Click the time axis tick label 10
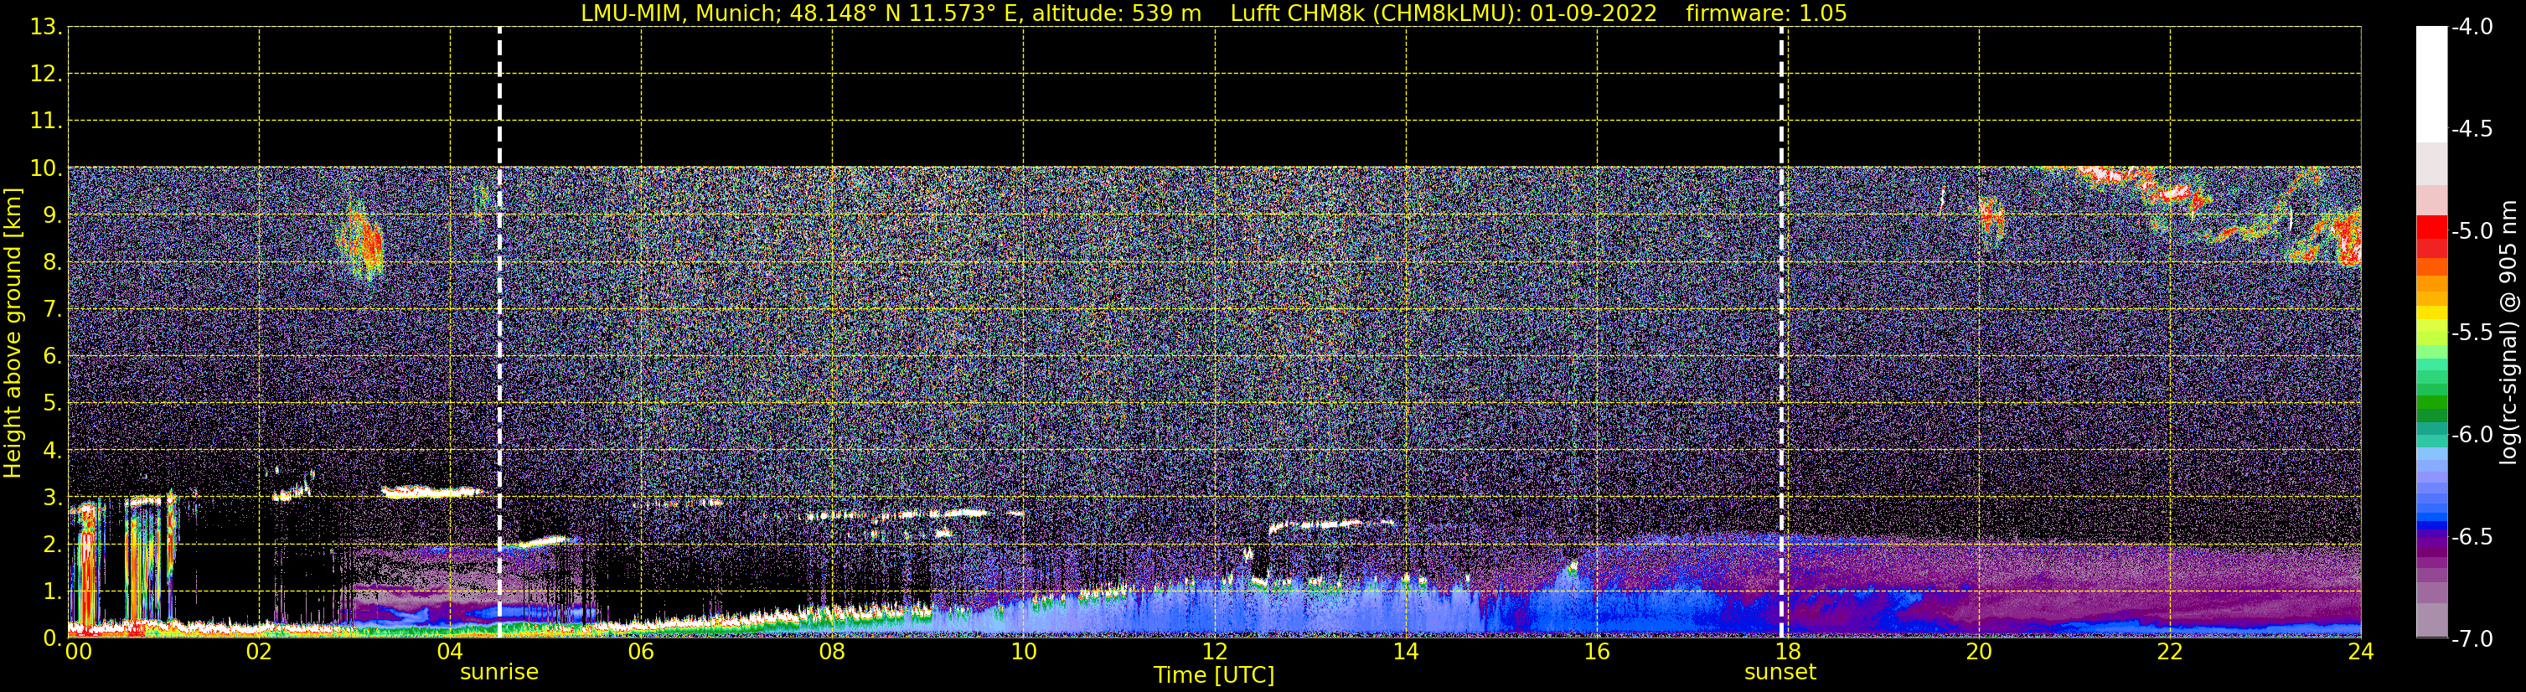This screenshot has height=692, width=2526. [x=1024, y=652]
